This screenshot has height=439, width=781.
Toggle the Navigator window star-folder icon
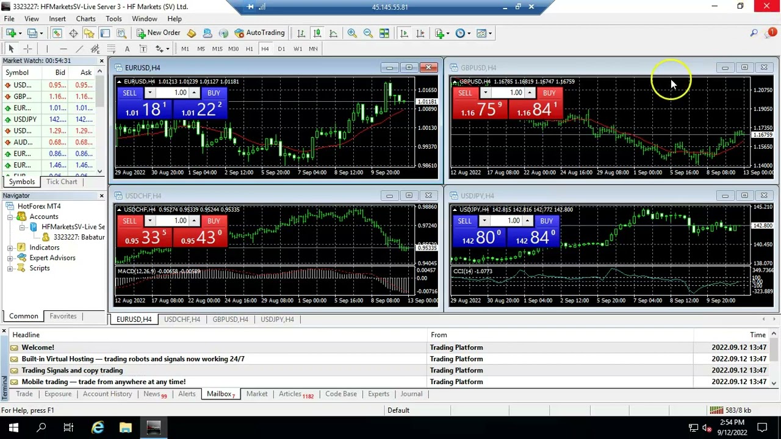(89, 33)
